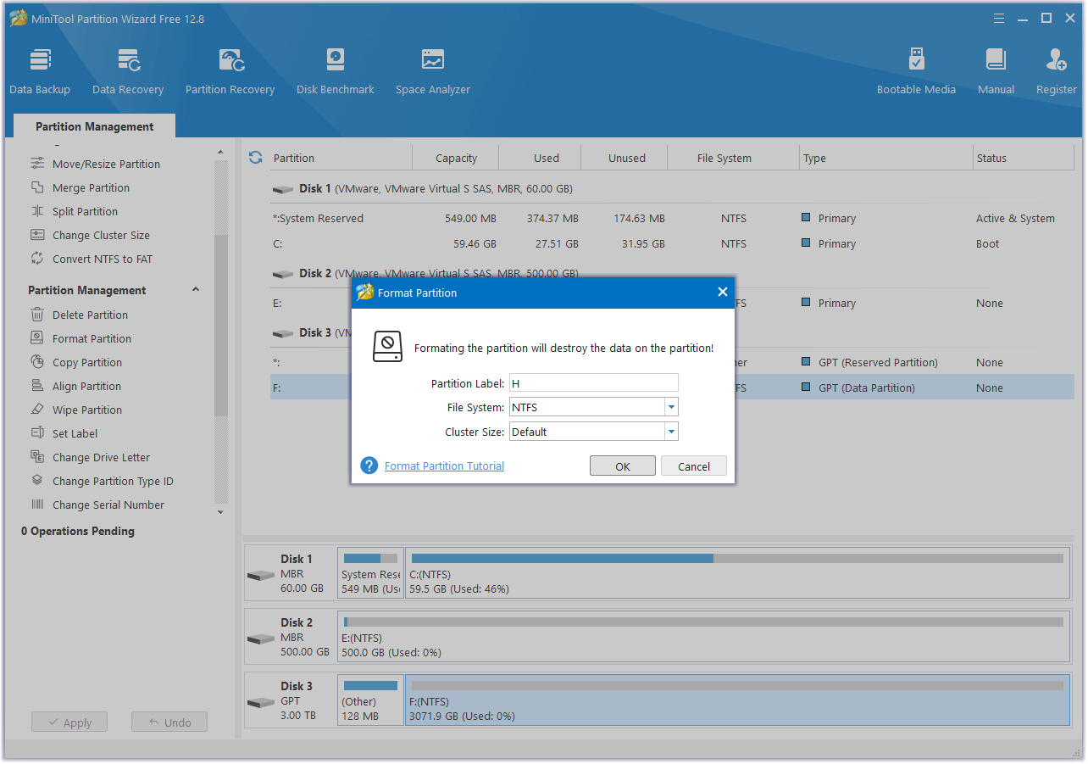The height and width of the screenshot is (764, 1088).
Task: Select E:(NTFS) block in disk map
Action: (x=703, y=636)
